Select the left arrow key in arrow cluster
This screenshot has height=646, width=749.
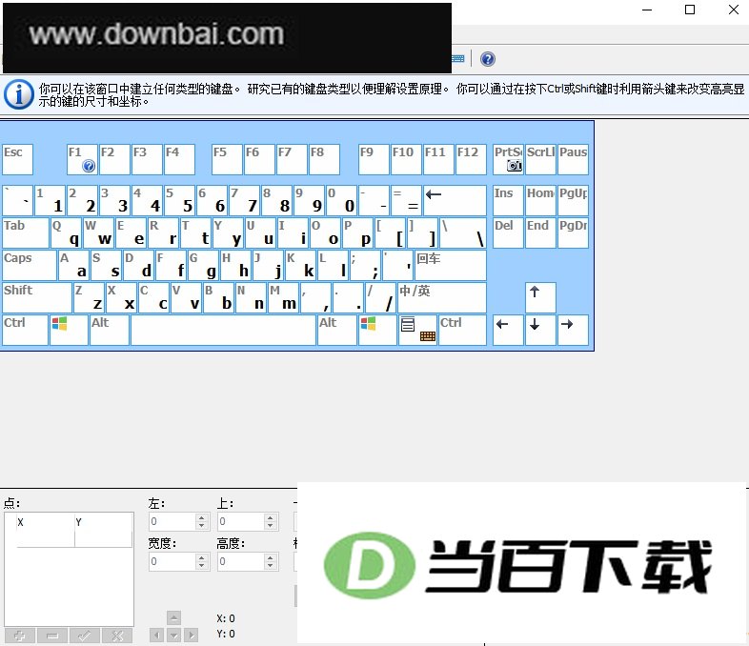pyautogui.click(x=508, y=330)
